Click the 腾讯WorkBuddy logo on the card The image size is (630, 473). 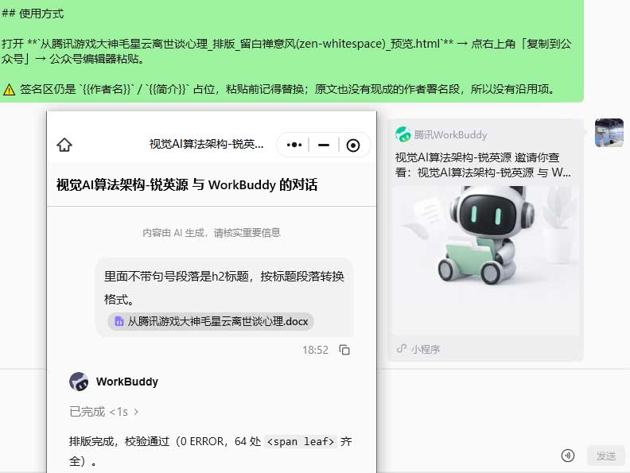click(403, 134)
